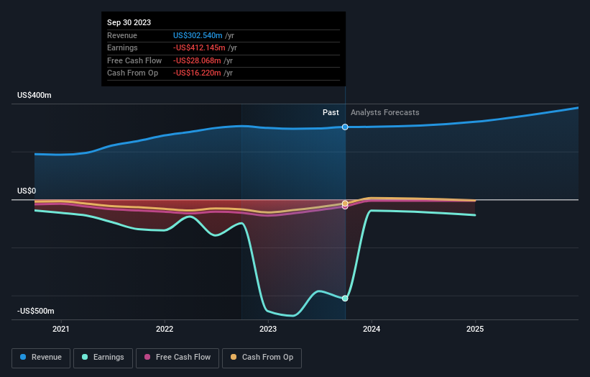This screenshot has width=590, height=377.
Task: Click the US$302.540m revenue value
Action: 198,35
